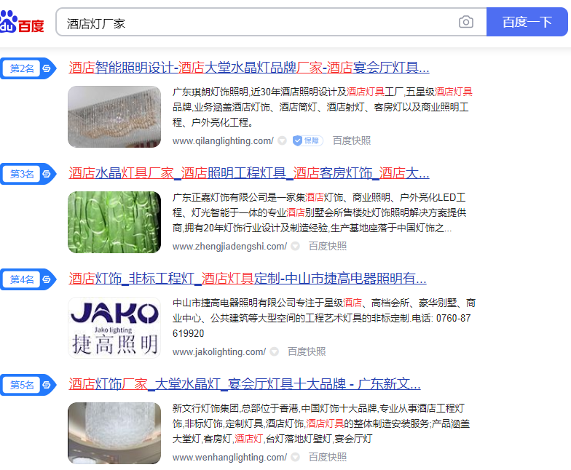Image resolution: width=571 pixels, height=470 pixels.
Task: Open 百度快照 for wenhanglighting result
Action: point(328,457)
